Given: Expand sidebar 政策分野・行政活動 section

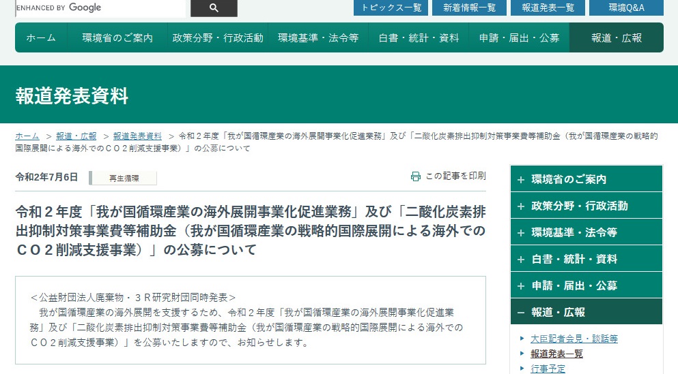Looking at the screenshot, I should pyautogui.click(x=586, y=206).
